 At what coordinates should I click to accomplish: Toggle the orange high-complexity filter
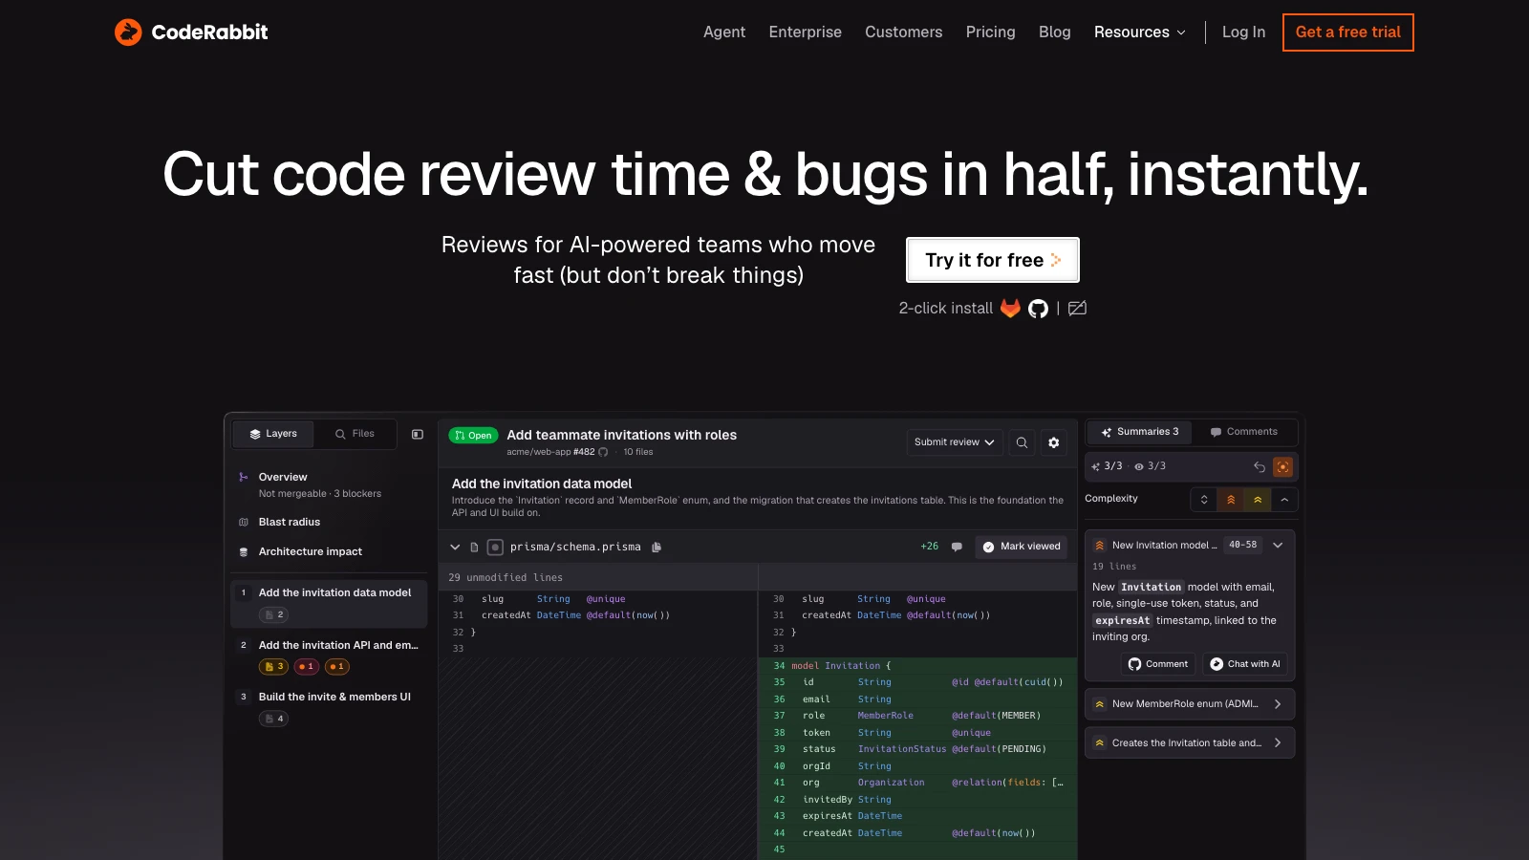(1231, 499)
